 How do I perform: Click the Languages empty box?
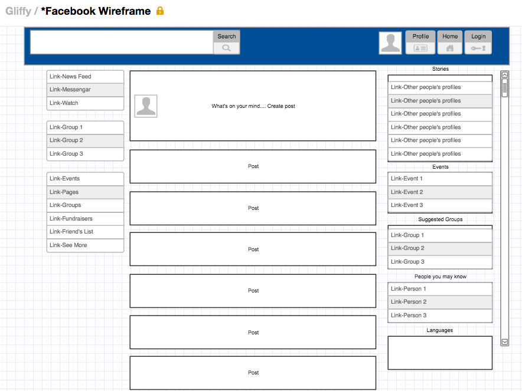click(440, 353)
